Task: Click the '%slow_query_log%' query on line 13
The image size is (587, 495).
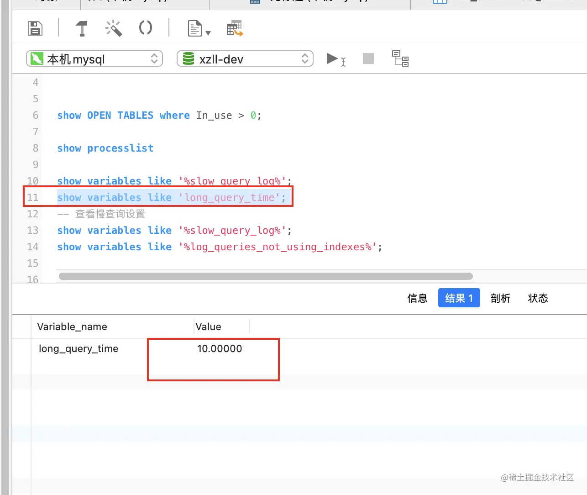Action: (x=174, y=231)
